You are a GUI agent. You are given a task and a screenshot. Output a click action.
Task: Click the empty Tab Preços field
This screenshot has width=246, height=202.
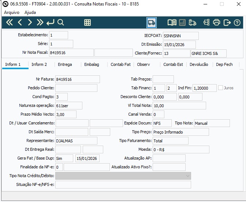click(163, 79)
